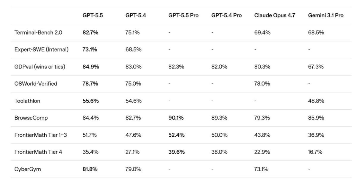This screenshot has height=190, width=357.
Task: Select the GDPval (wins or ties) label
Action: click(40, 67)
